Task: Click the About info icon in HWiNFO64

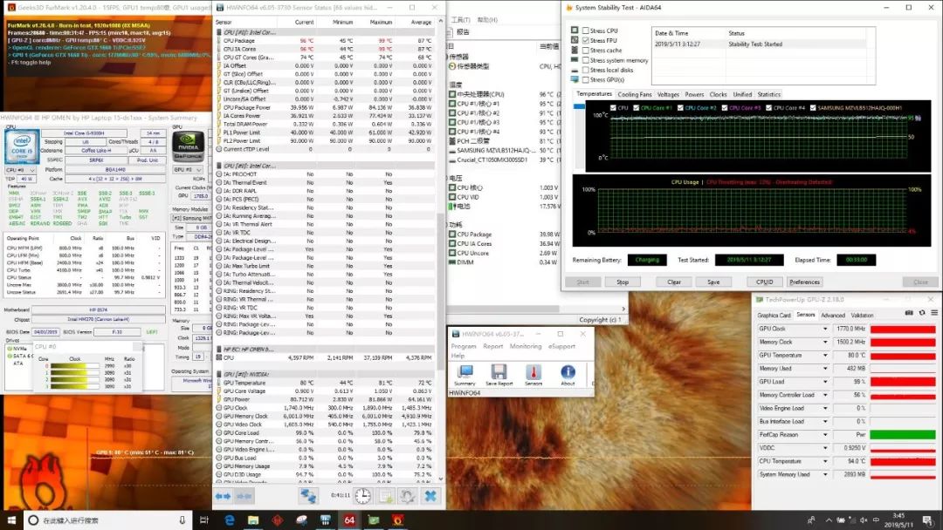Action: tap(568, 372)
